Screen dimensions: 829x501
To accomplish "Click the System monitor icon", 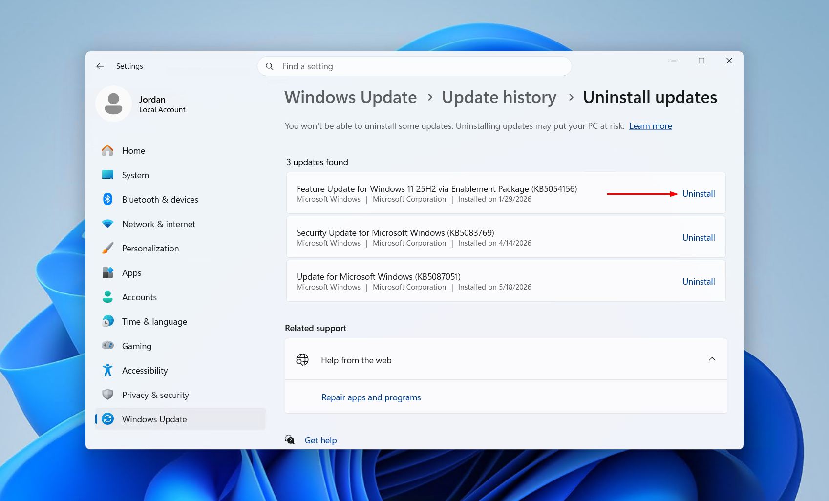I will pos(107,175).
